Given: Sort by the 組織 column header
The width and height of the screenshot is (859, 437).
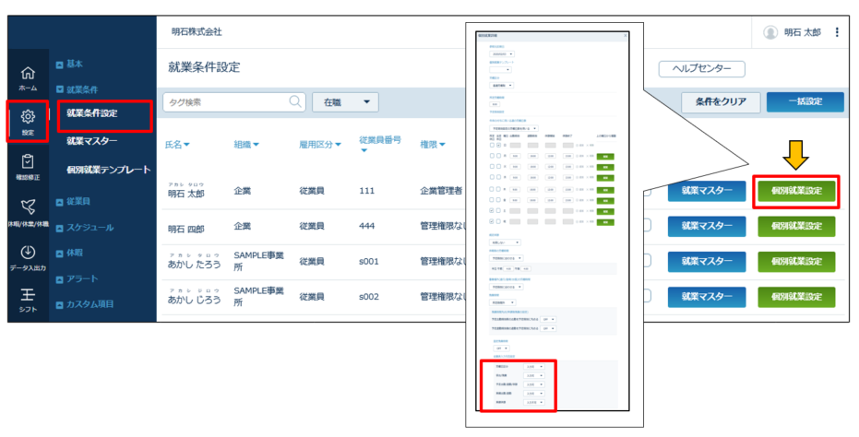Looking at the screenshot, I should 246,145.
